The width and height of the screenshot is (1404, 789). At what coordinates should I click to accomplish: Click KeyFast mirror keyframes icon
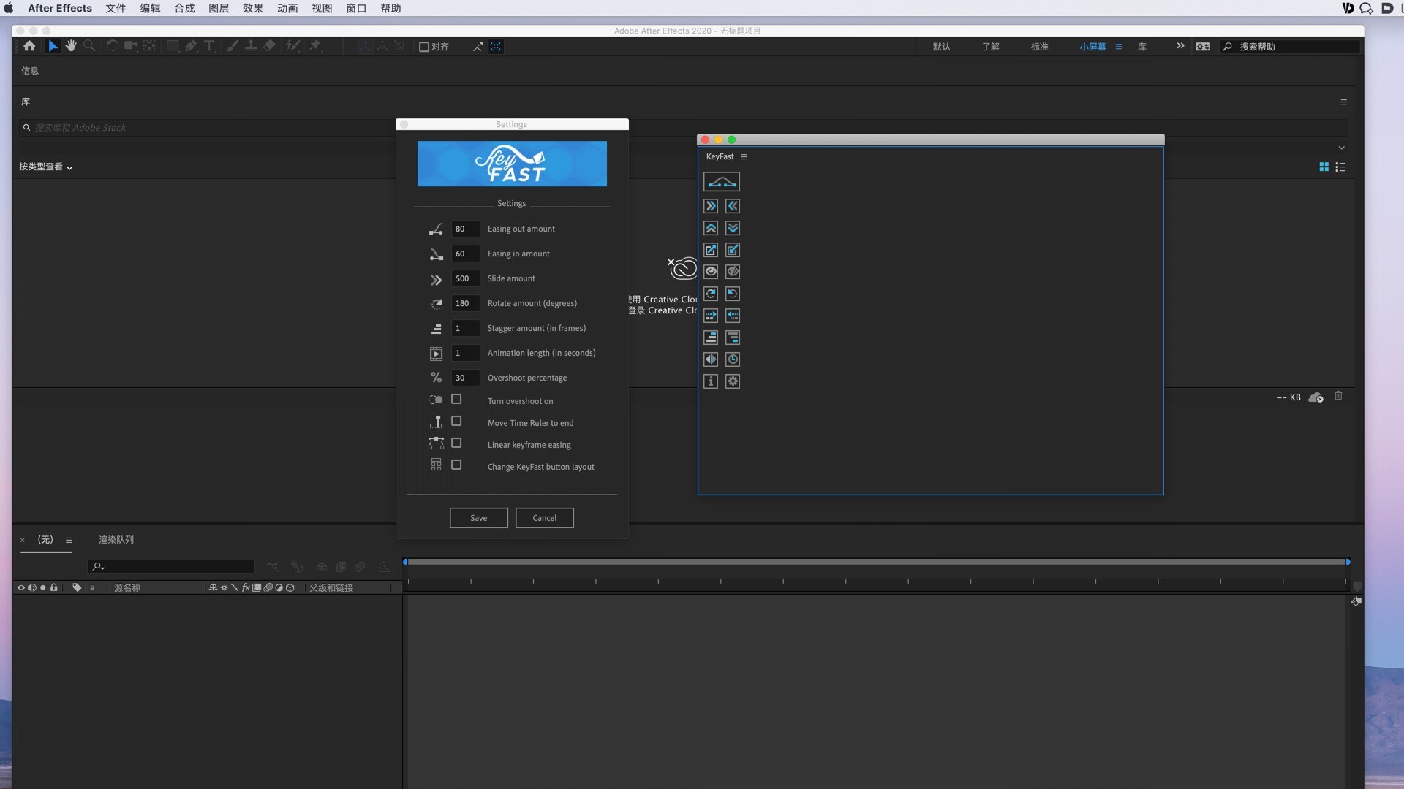click(711, 359)
